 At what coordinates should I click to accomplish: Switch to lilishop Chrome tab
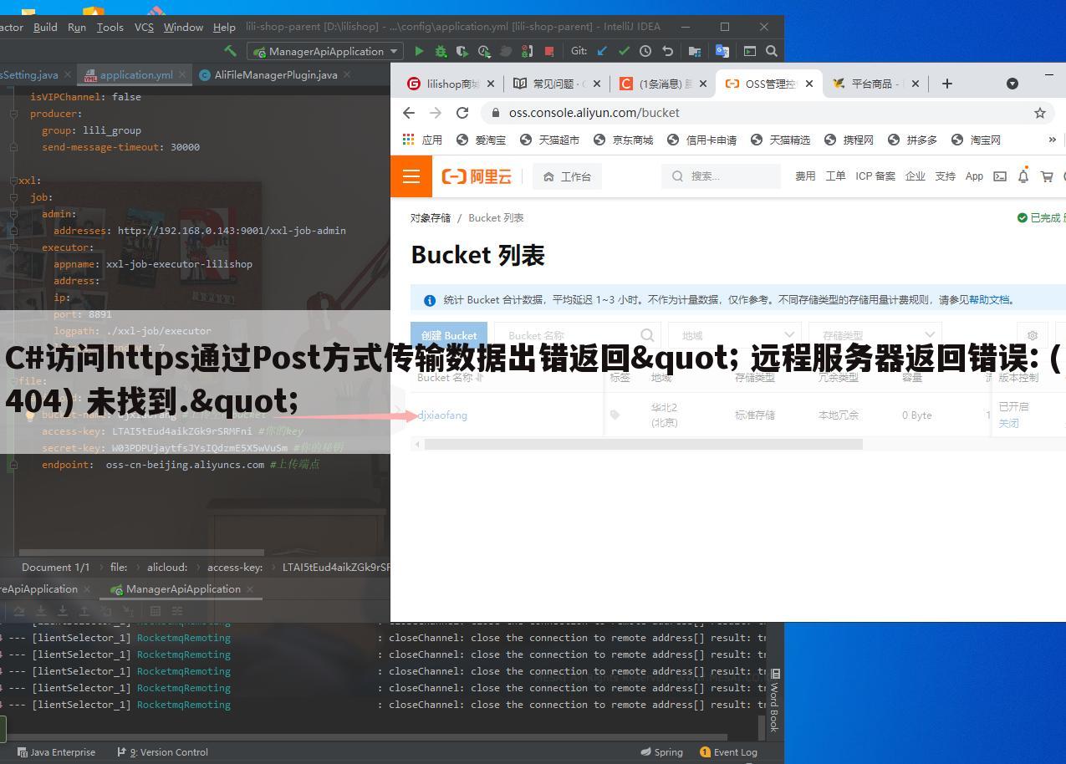(x=452, y=84)
